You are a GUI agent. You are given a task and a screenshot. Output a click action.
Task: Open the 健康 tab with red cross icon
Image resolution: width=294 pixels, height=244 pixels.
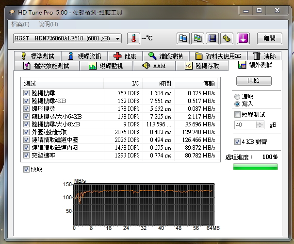tap(125, 56)
